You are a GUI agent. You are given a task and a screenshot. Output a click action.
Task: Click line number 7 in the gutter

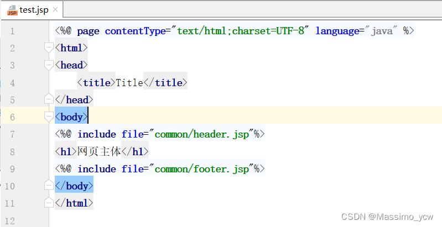[x=12, y=134]
